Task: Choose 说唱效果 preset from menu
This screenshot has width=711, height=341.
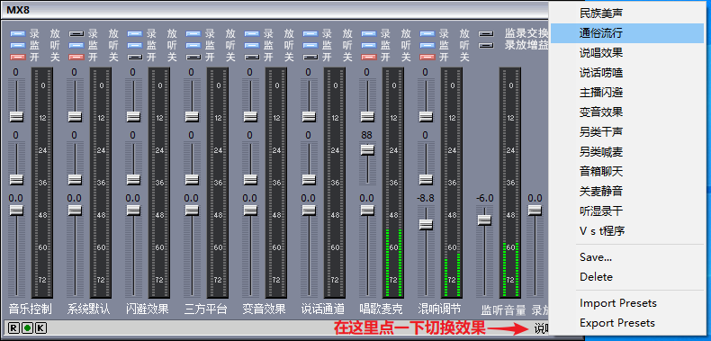Action: pyautogui.click(x=627, y=53)
